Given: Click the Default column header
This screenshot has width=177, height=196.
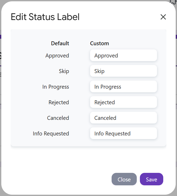Looking at the screenshot, I should [x=60, y=43].
